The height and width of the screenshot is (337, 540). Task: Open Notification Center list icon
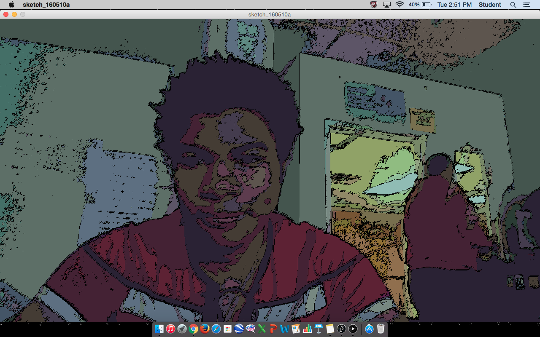pos(526,5)
